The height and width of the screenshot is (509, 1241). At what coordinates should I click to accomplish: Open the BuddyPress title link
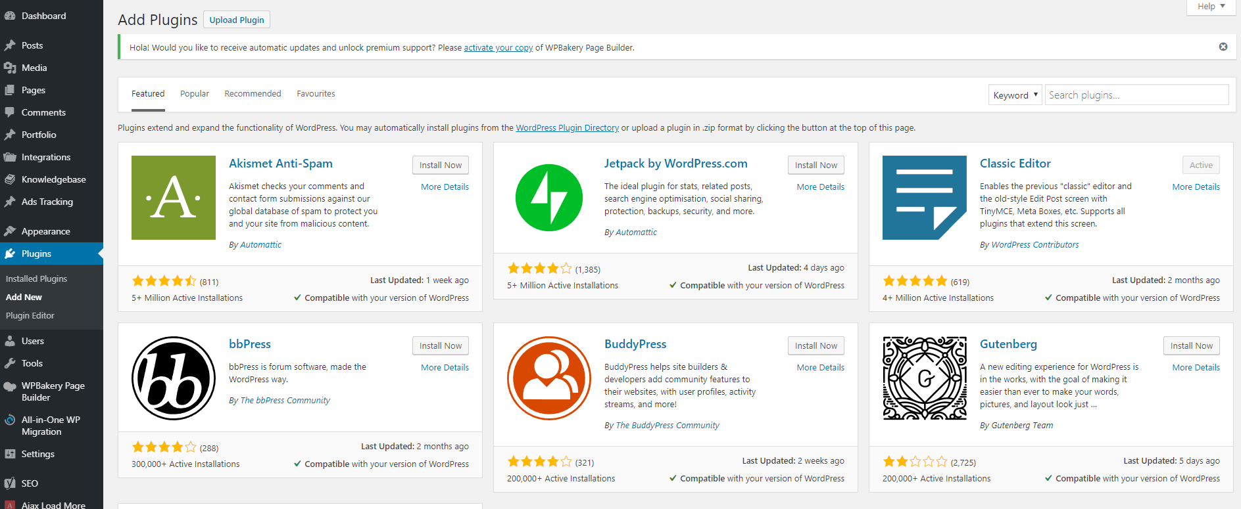click(x=635, y=344)
